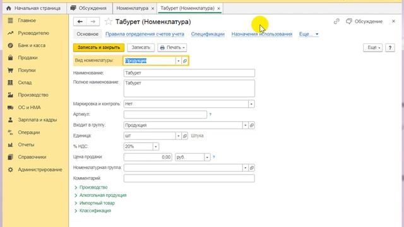
Task: Open the Банк и касса section
Action: [32, 45]
